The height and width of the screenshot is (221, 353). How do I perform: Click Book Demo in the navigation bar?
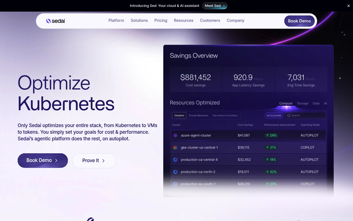click(299, 21)
